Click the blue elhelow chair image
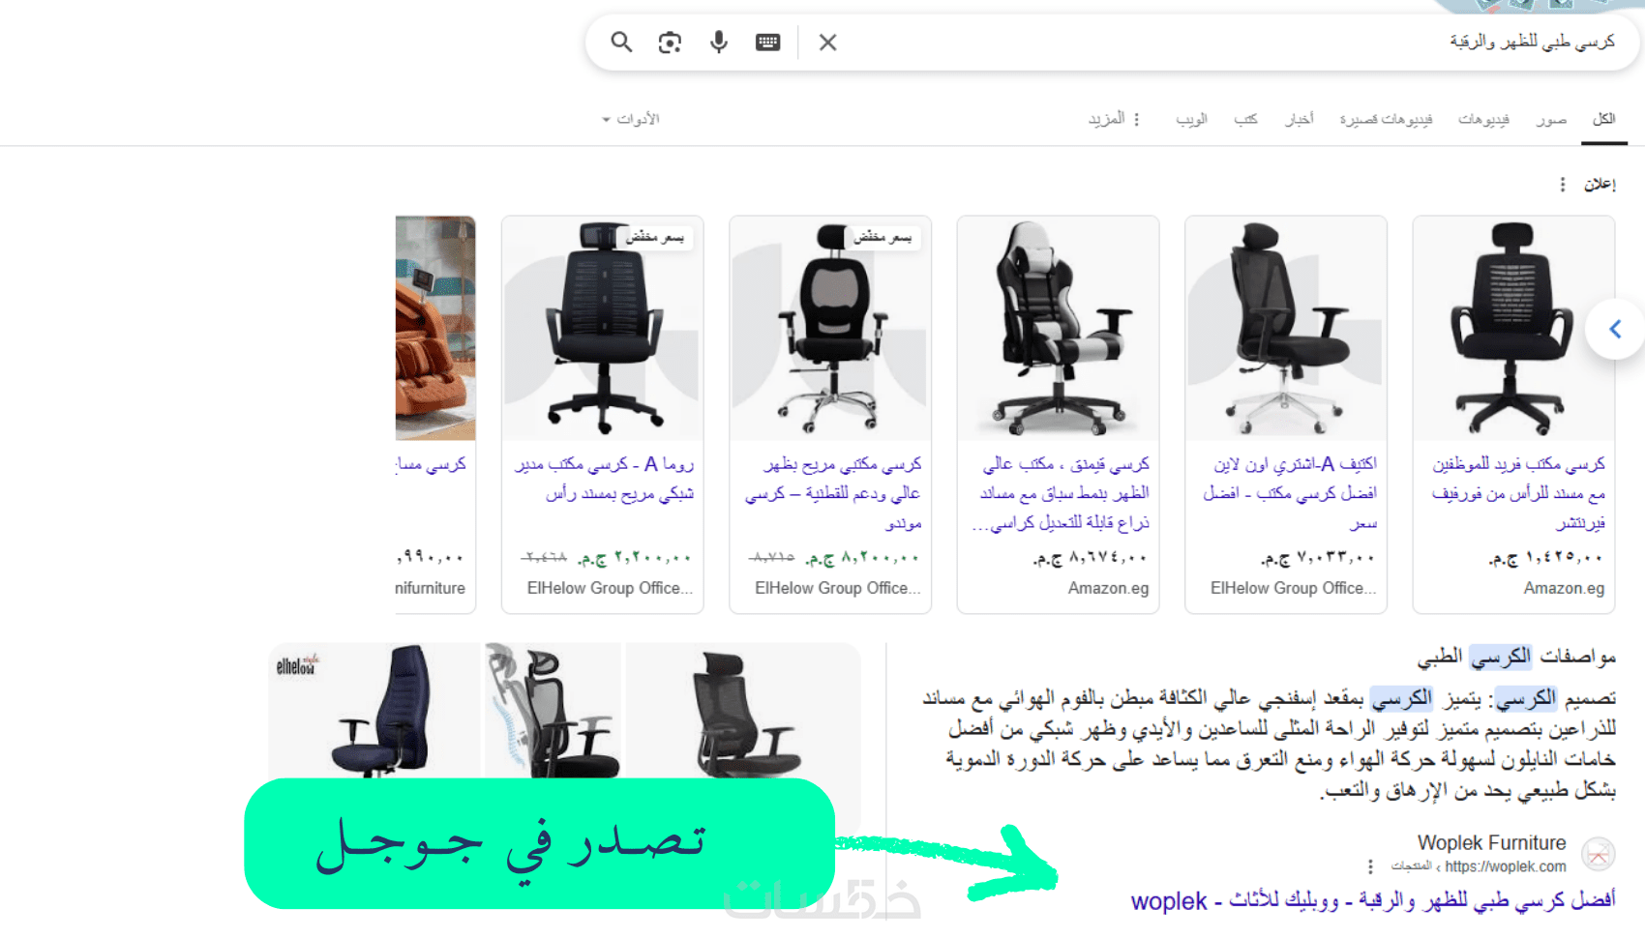1645x938 pixels. coord(375,711)
